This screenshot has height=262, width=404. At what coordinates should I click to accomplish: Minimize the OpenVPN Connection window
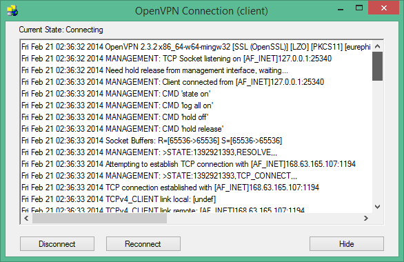point(341,8)
